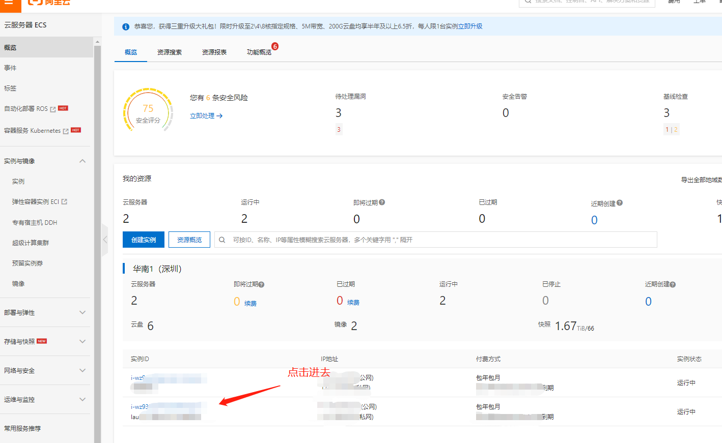Click the 资源概览 button
722x443 pixels.
point(189,240)
